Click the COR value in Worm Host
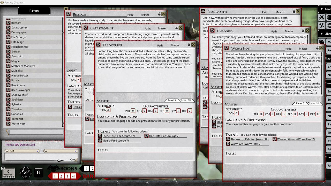This screenshot has width=331, height=186. [273, 114]
